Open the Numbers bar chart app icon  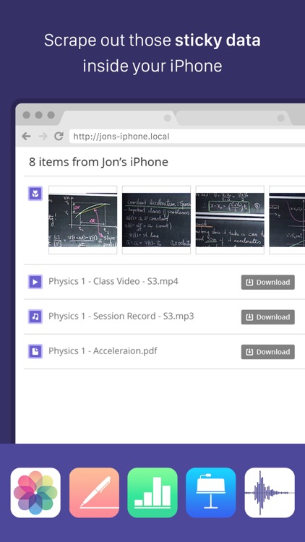pos(152,493)
